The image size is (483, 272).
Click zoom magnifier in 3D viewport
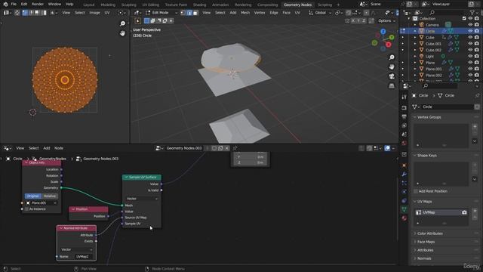coord(392,57)
